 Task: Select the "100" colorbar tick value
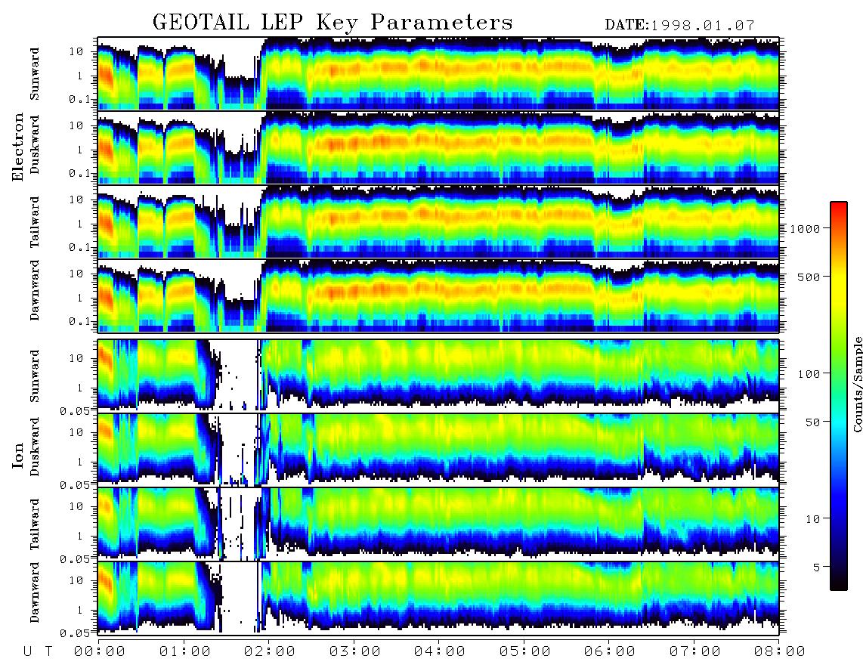(809, 374)
